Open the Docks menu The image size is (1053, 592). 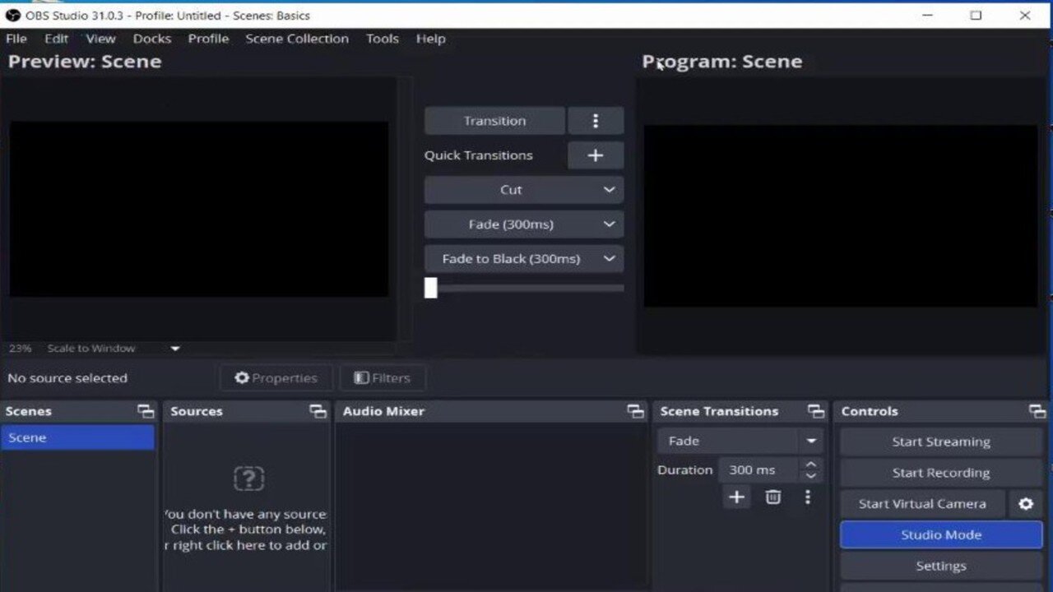(152, 39)
